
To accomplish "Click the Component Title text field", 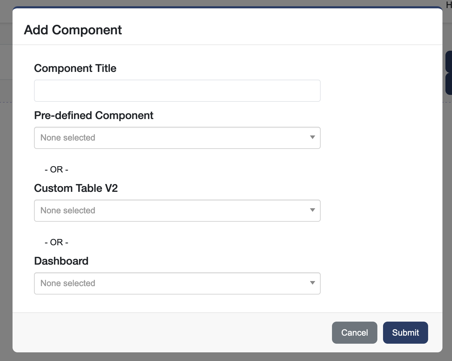I will pos(177,91).
